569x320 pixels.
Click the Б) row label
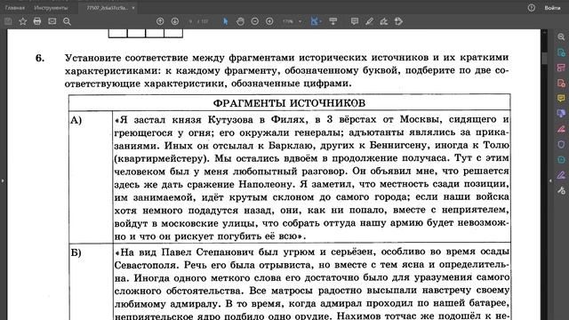point(76,252)
